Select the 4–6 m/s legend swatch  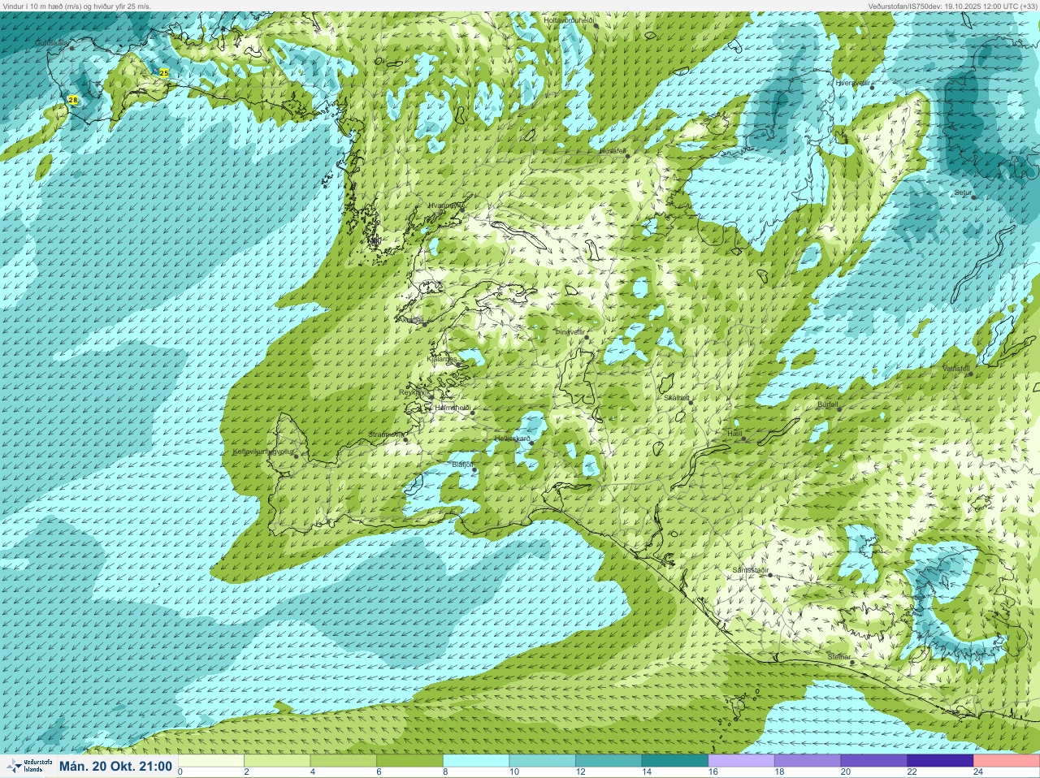click(x=344, y=761)
